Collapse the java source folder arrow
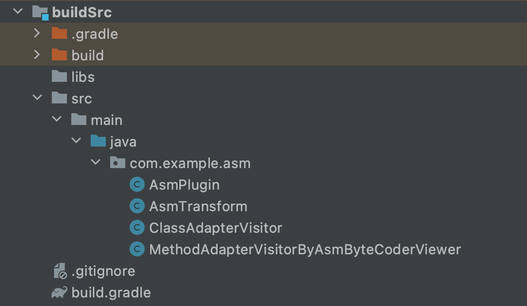Viewport: 527px width, 306px height. [76, 141]
